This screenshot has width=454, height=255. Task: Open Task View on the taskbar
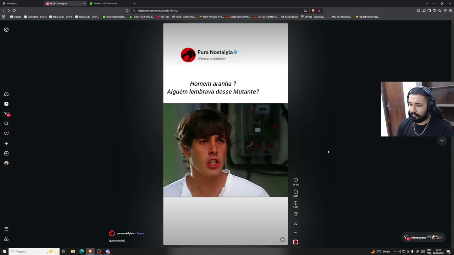[x=64, y=251]
